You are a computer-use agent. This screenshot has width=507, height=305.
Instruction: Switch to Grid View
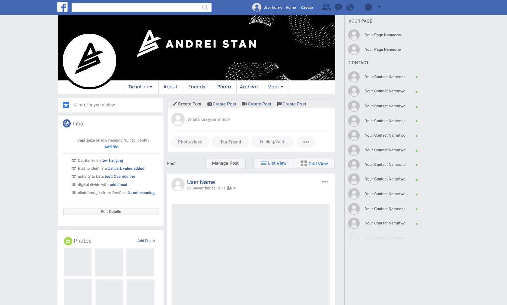click(314, 164)
